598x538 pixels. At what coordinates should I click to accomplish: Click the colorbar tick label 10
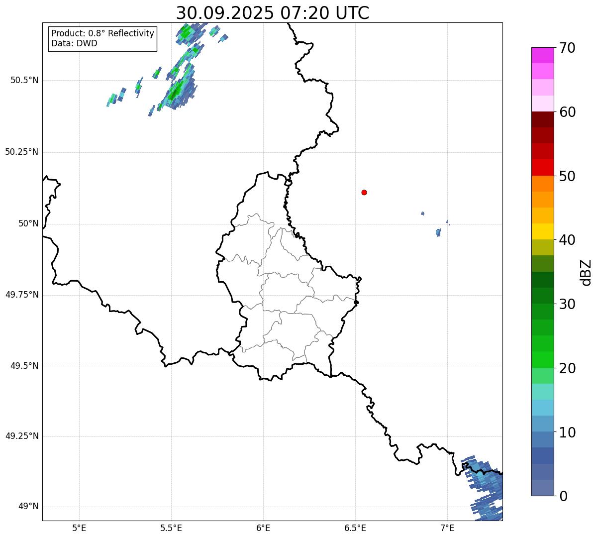point(567,432)
